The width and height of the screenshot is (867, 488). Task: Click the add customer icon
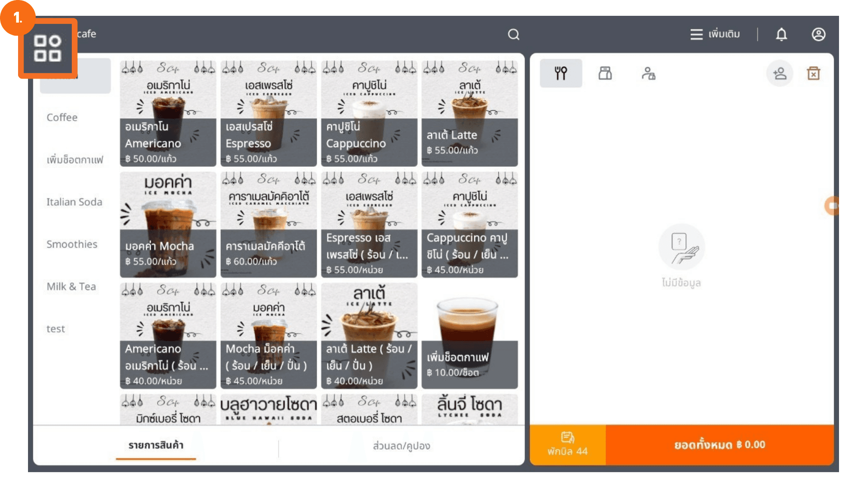point(779,73)
